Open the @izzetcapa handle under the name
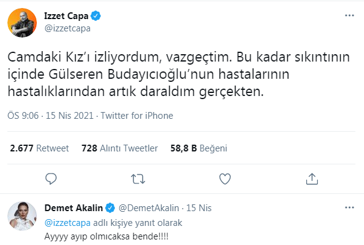This screenshot has height=245, width=364. [67, 28]
